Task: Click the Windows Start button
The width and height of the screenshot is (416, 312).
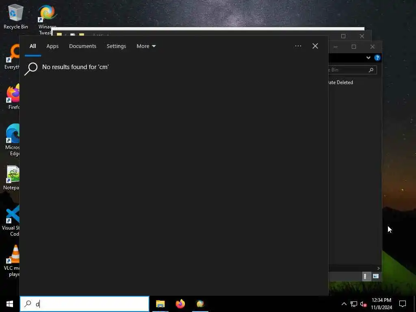Action: point(10,304)
